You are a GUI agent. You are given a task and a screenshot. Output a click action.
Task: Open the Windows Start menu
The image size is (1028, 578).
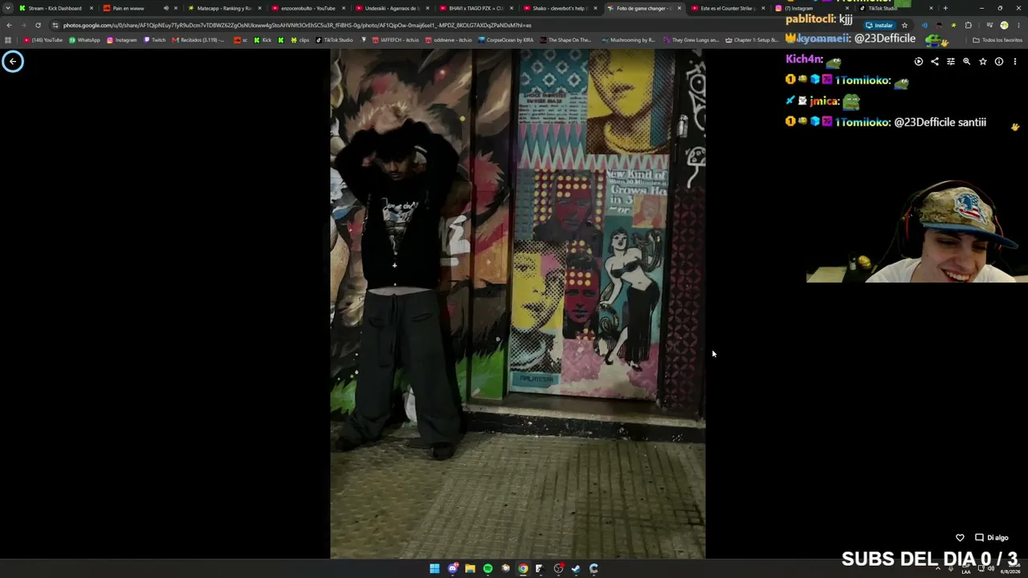pyautogui.click(x=434, y=568)
